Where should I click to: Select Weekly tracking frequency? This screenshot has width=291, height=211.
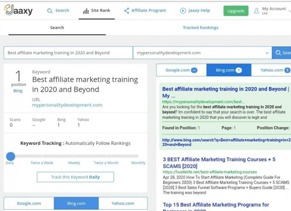(74, 163)
